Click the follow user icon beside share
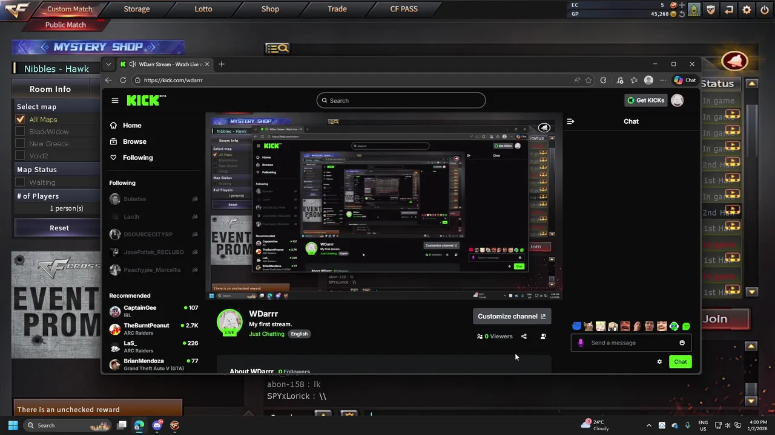 pos(543,337)
